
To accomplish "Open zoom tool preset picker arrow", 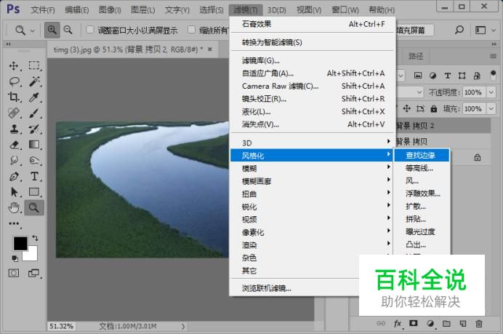I will click(32, 31).
